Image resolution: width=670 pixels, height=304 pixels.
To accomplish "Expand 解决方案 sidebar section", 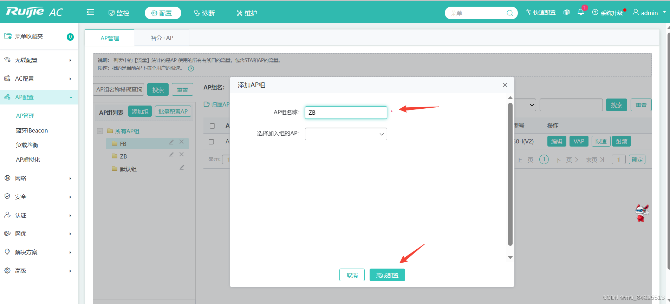I will tap(39, 252).
